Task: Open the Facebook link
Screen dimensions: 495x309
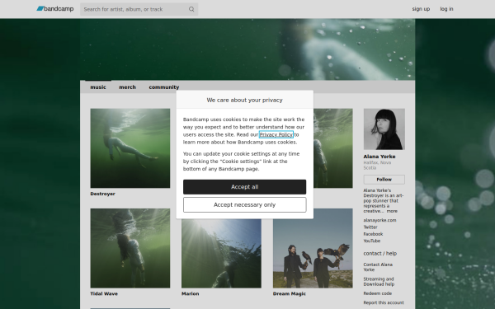Action: (373, 234)
